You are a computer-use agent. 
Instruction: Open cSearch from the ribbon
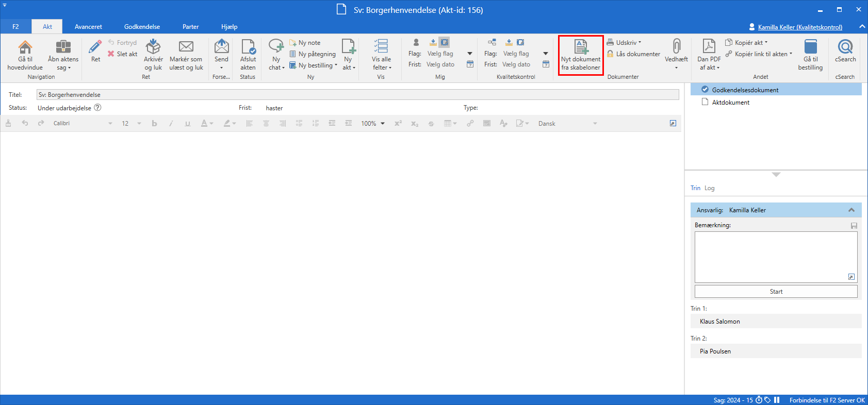[x=845, y=47]
